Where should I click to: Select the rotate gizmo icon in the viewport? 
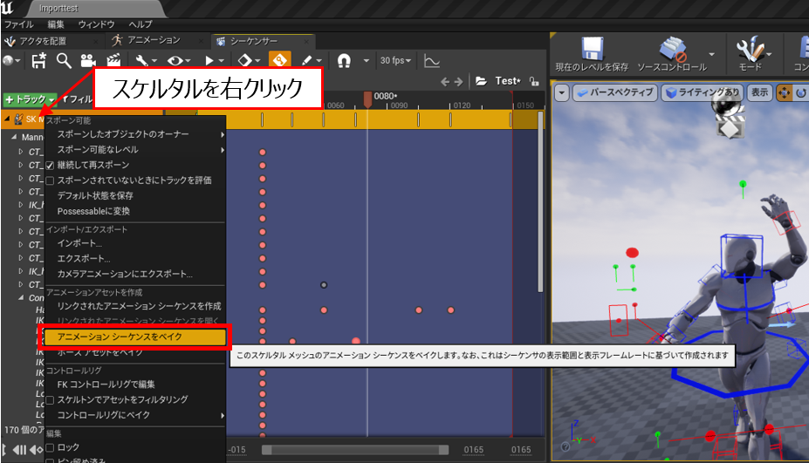pos(801,92)
